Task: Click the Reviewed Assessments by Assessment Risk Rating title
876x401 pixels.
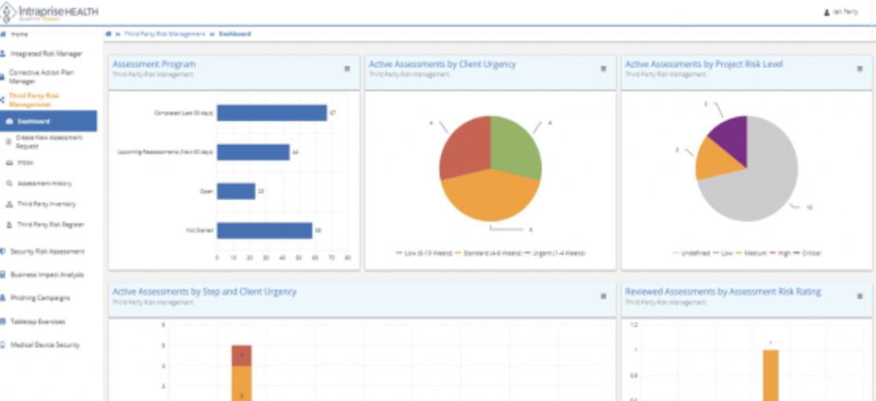Action: pyautogui.click(x=723, y=292)
